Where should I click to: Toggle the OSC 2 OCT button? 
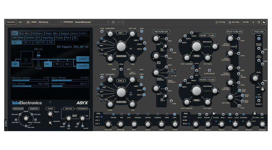pyautogui.click(x=131, y=93)
